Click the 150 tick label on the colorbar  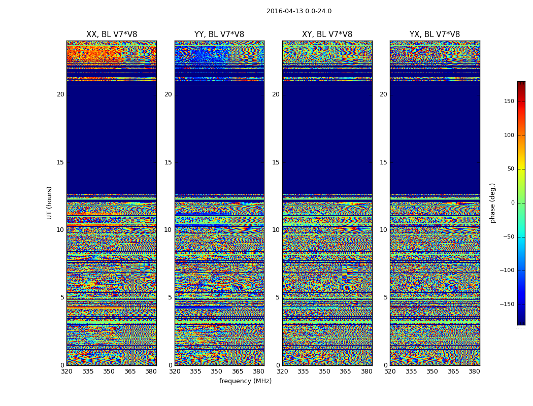[x=509, y=101]
